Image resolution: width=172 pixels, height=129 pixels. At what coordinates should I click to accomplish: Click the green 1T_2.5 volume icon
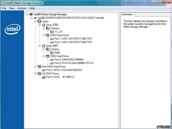pos(52,32)
